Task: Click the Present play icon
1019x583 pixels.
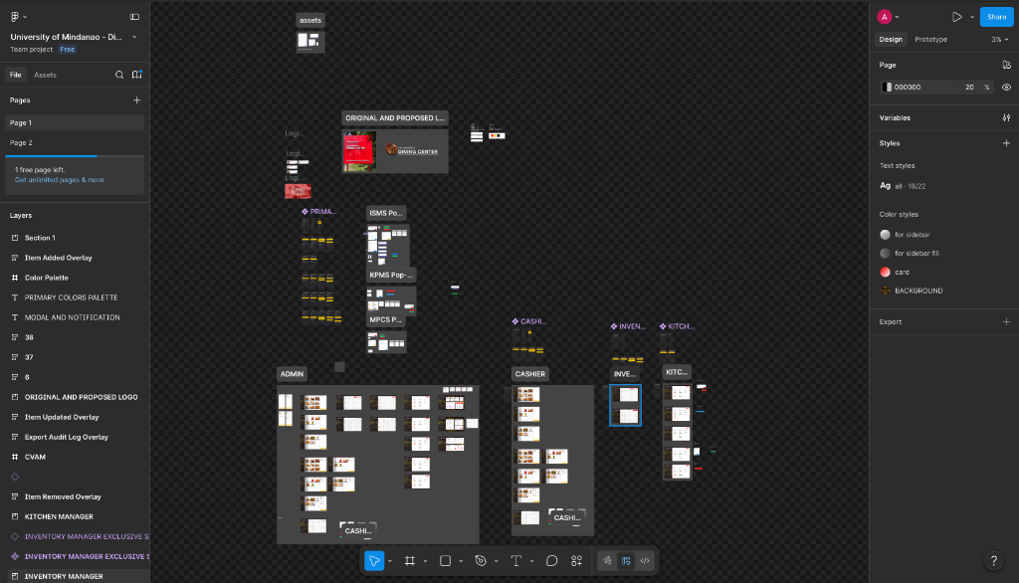Action: (956, 17)
